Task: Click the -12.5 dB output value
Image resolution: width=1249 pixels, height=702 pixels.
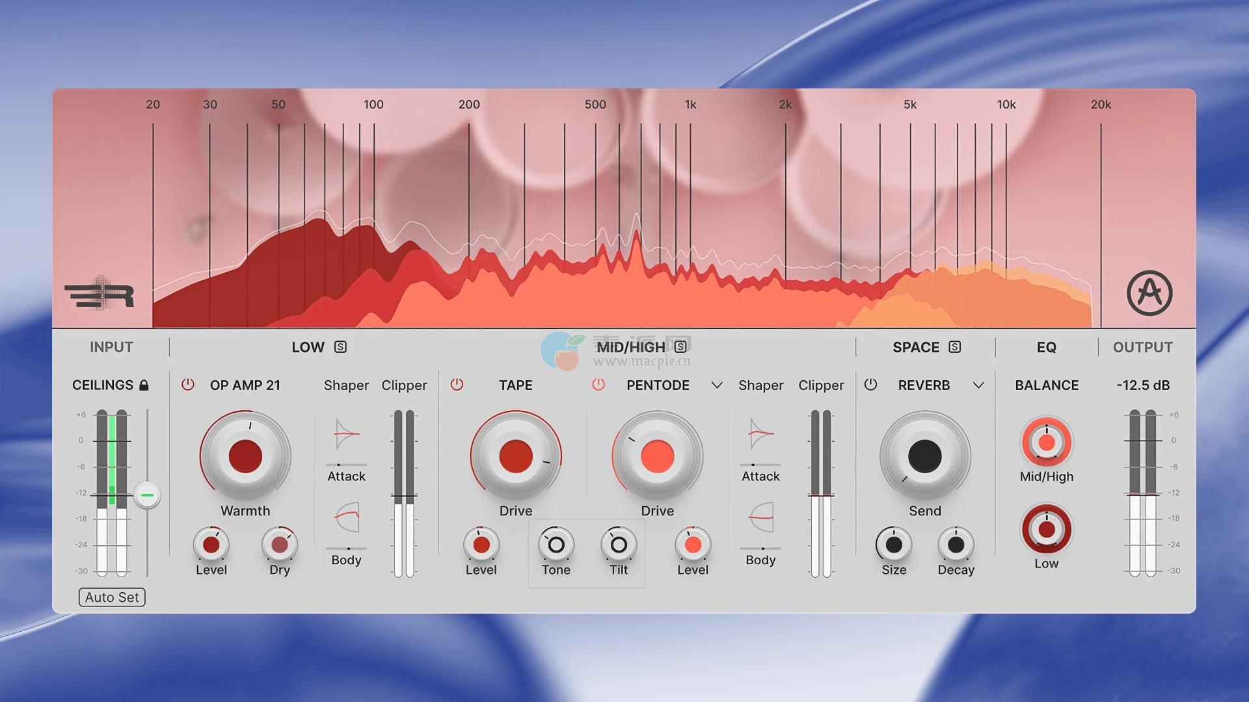Action: 1143,385
